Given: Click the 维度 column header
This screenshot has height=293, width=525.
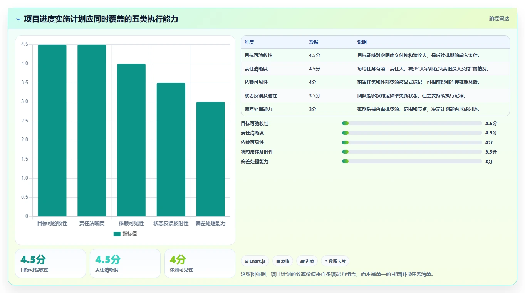Looking at the screenshot, I should pos(249,42).
